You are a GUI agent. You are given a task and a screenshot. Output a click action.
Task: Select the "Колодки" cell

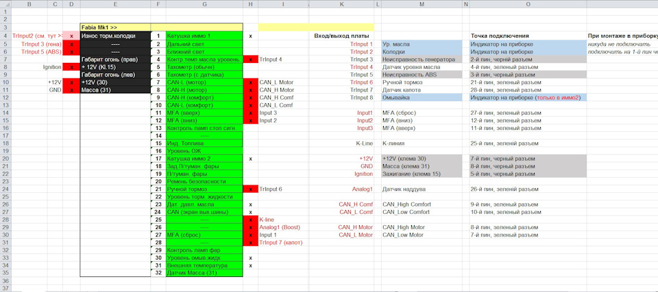422,51
